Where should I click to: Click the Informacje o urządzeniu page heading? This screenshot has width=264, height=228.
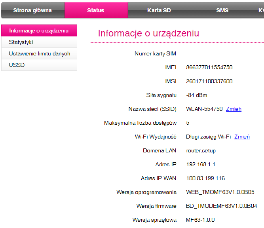[x=148, y=33]
